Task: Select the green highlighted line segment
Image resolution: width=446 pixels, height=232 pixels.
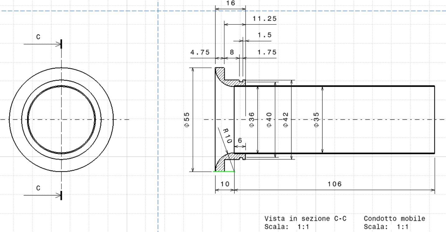Action: tap(224, 171)
